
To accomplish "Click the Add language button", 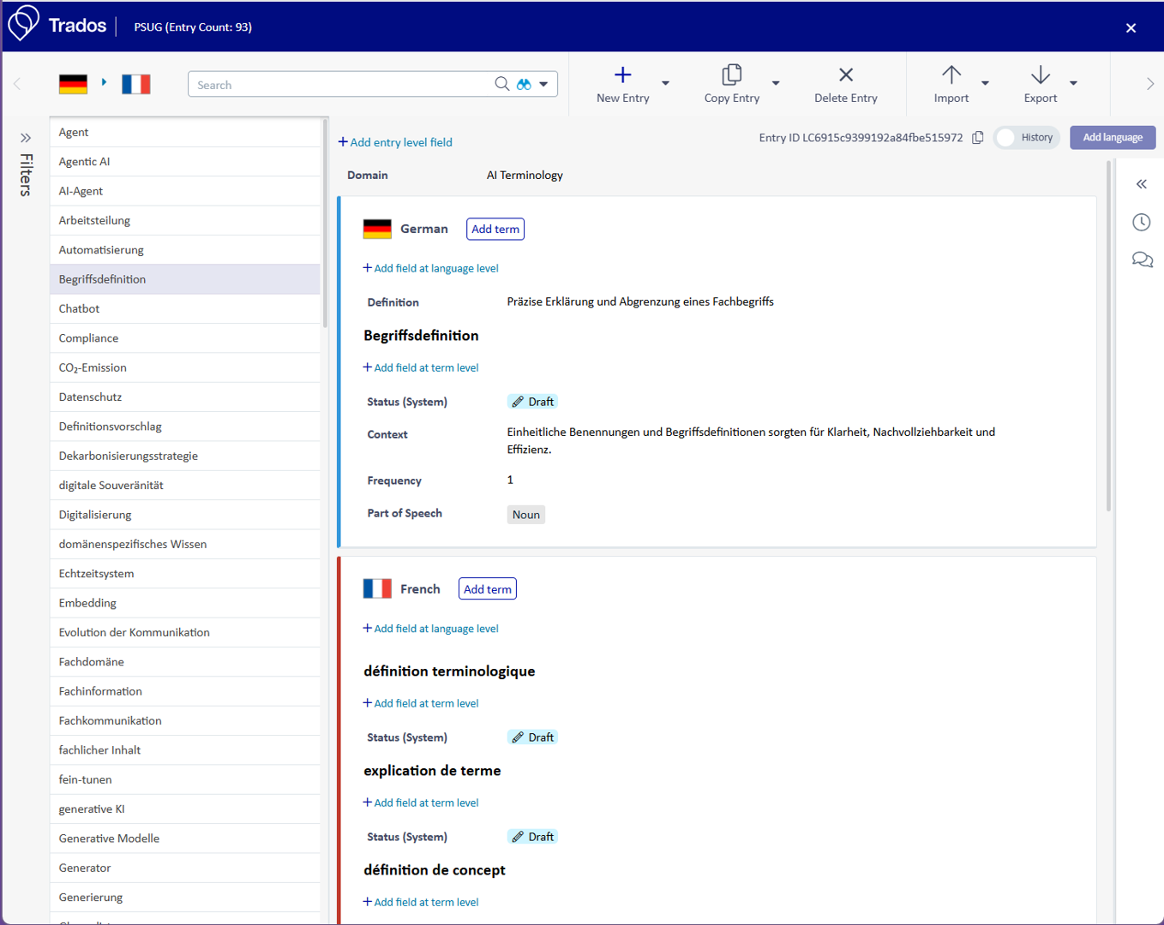I will click(x=1112, y=138).
